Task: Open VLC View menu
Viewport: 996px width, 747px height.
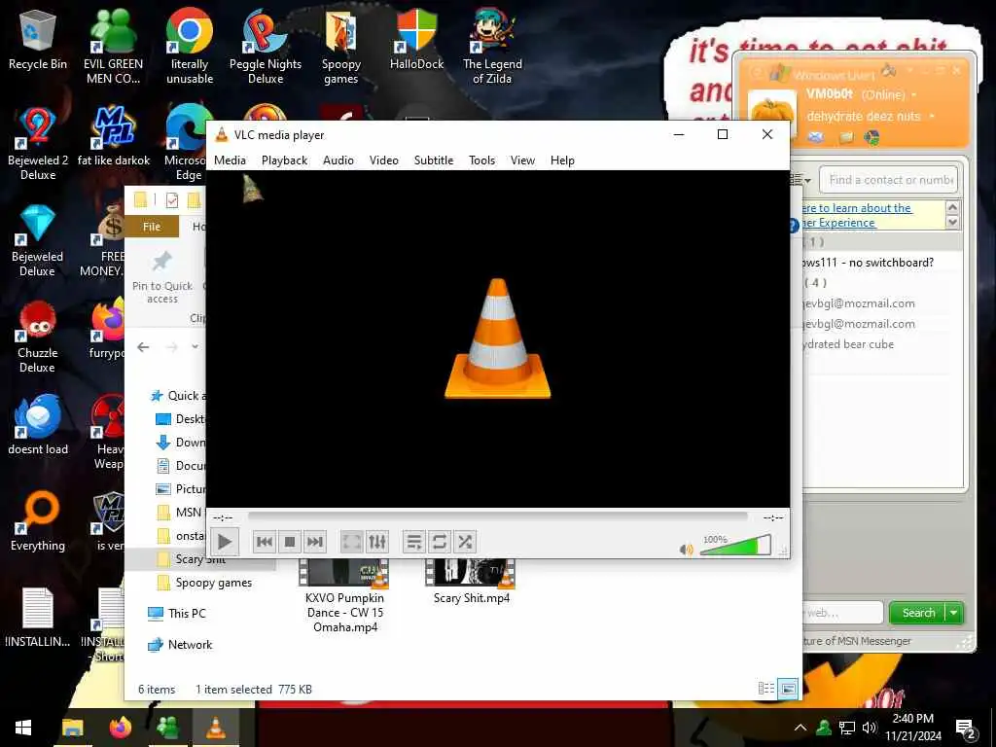Action: pos(522,160)
